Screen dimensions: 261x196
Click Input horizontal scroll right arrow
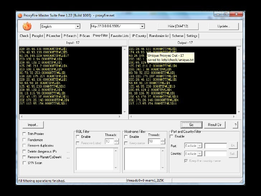point(119,117)
